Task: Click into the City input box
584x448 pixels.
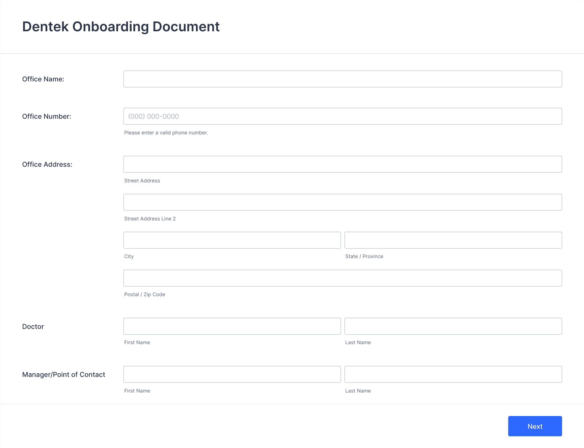Action: [x=232, y=240]
